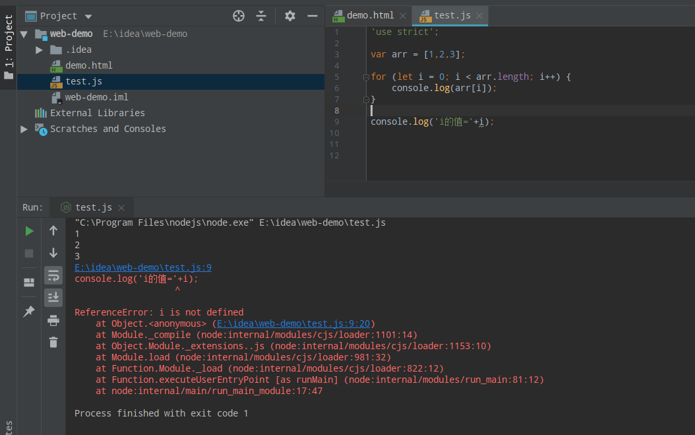Switch to test.js editor tab
The height and width of the screenshot is (435, 695).
452,16
